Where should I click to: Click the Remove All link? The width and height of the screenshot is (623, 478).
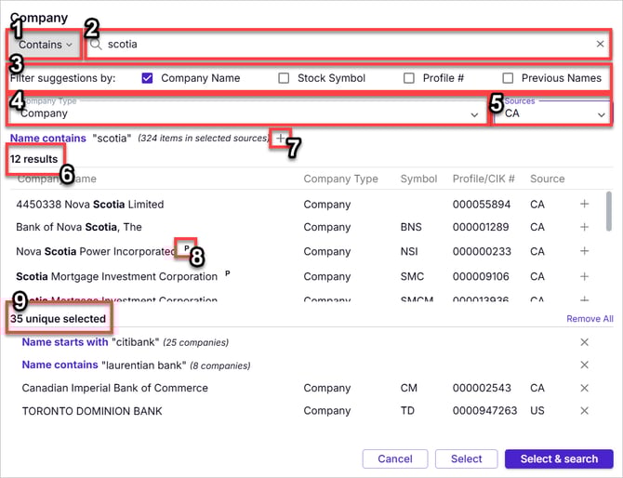click(x=590, y=319)
